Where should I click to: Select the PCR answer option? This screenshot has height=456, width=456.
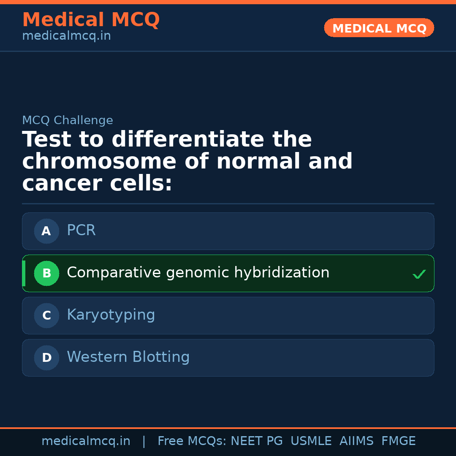pyautogui.click(x=81, y=231)
